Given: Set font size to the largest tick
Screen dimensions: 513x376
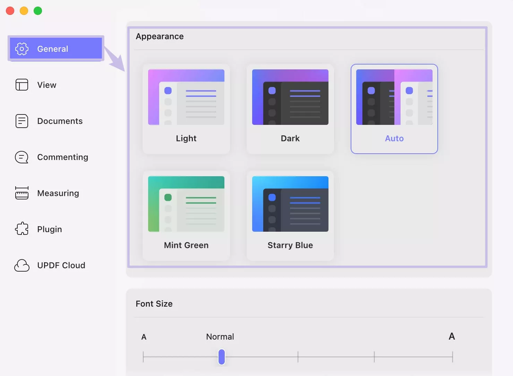Looking at the screenshot, I should click(x=453, y=357).
